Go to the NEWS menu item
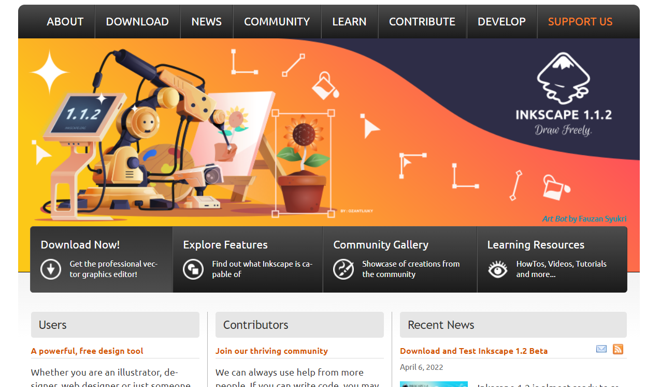646x387 pixels. [206, 22]
